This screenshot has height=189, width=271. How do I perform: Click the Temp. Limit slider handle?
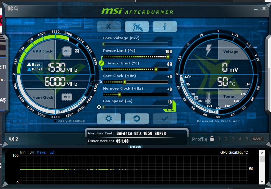(156, 69)
